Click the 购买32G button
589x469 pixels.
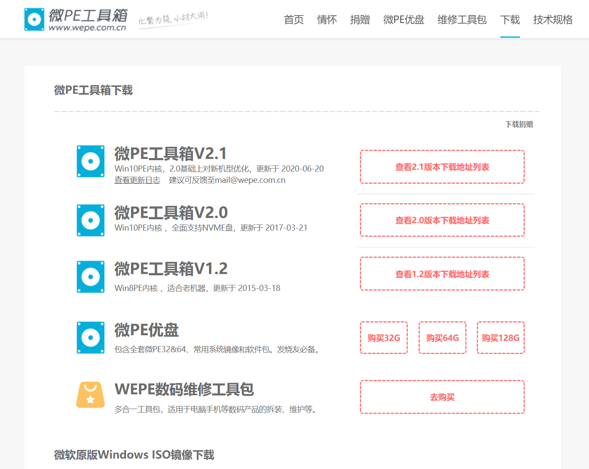point(384,338)
